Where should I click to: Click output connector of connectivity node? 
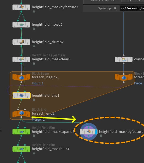pyautogui.click(x=124, y=64)
